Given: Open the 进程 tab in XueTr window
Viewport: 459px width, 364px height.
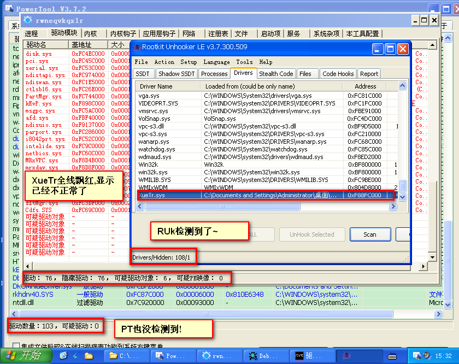Looking at the screenshot, I should [x=31, y=34].
